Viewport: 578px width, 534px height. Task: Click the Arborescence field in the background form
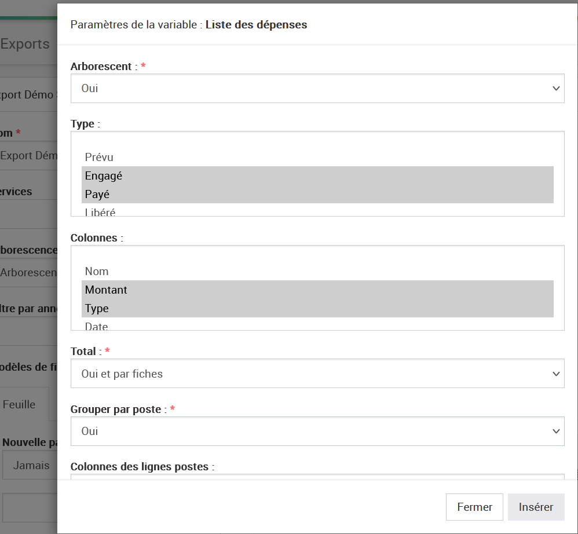29,272
